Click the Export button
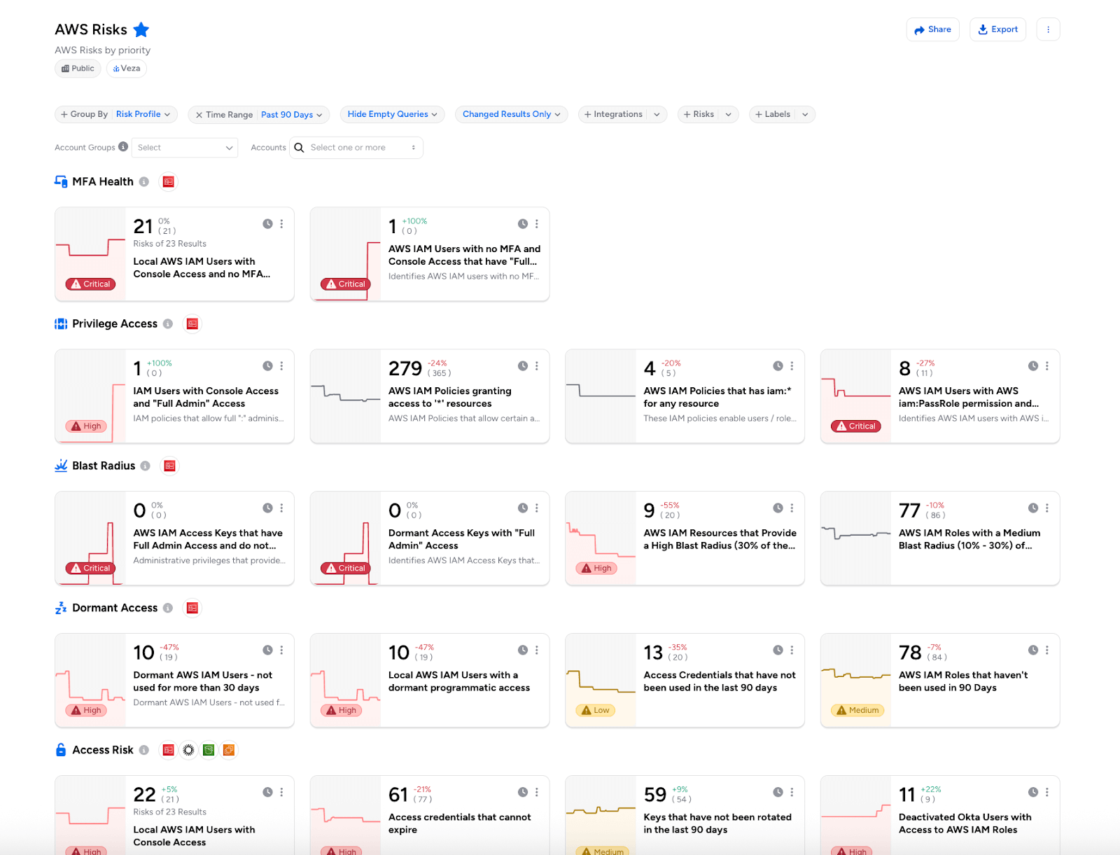Viewport: 1120px width, 855px height. [997, 29]
